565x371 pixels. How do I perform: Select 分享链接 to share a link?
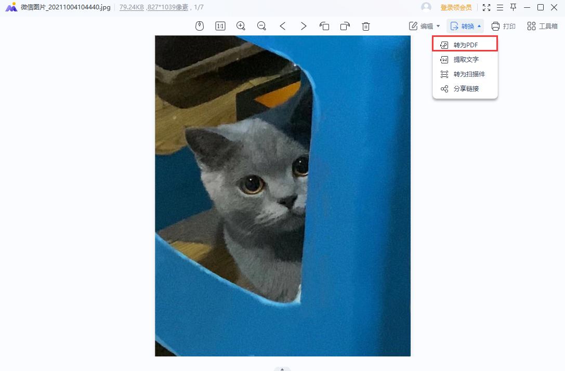point(464,88)
